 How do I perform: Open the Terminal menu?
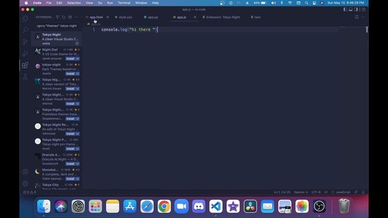(x=124, y=3)
